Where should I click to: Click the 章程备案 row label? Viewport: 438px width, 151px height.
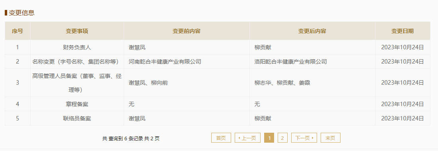pyautogui.click(x=77, y=105)
